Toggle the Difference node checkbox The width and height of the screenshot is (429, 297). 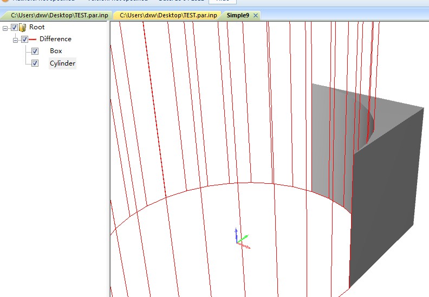pyautogui.click(x=24, y=40)
